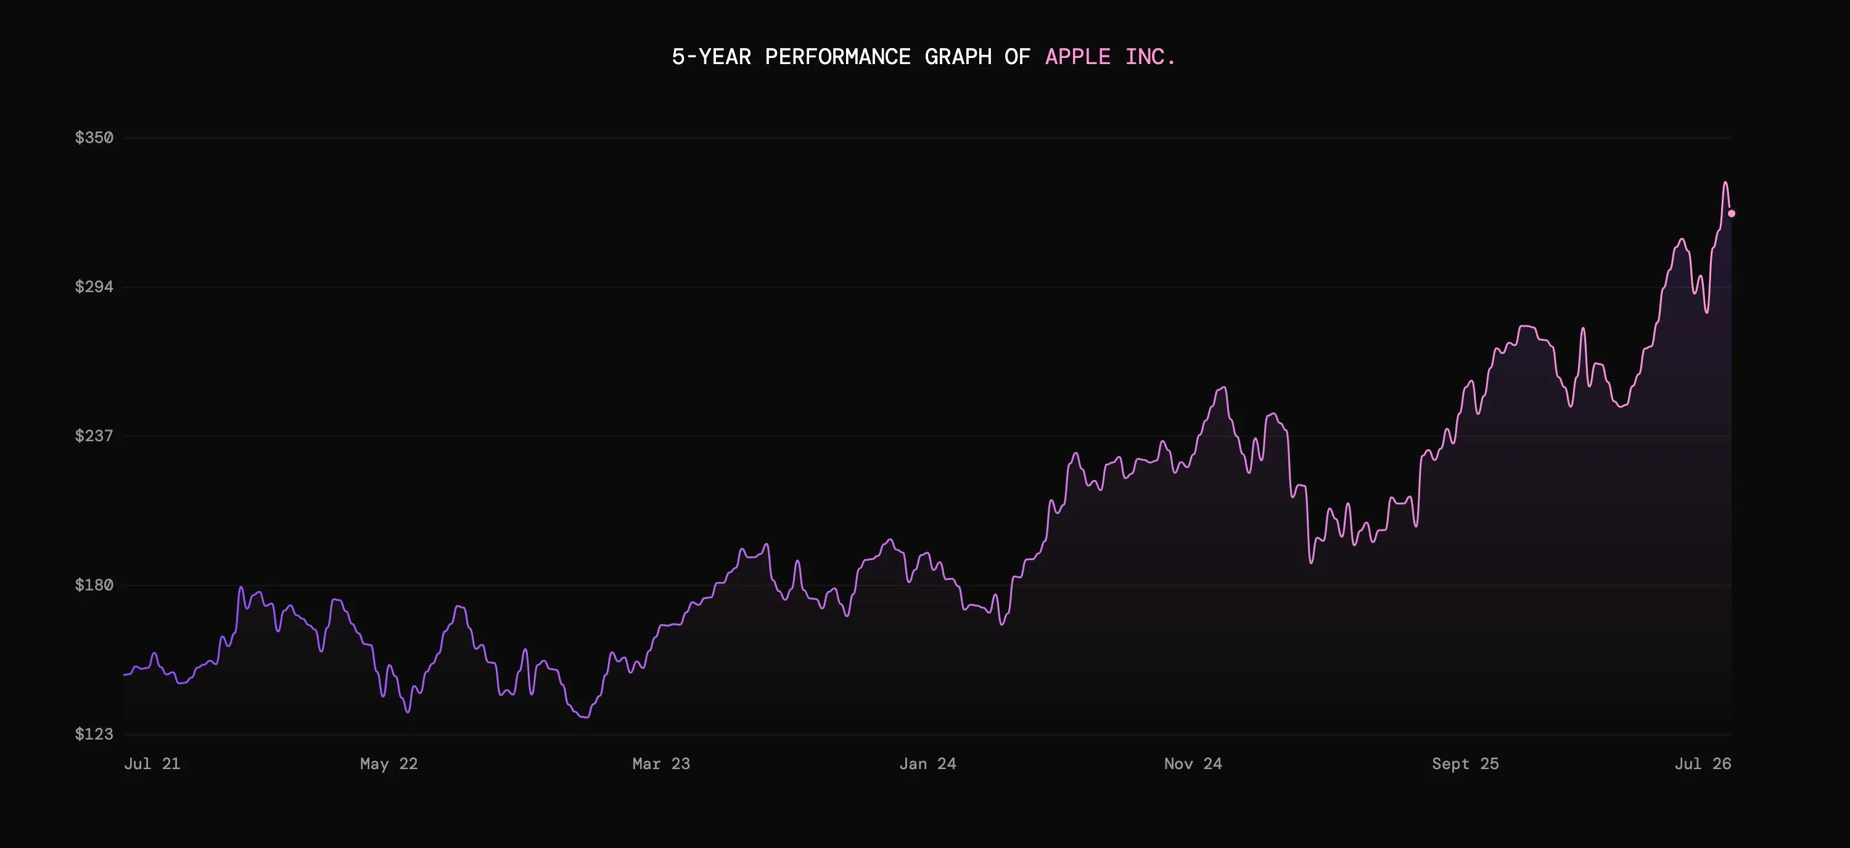Click the "5-YEAR PERFORMANCE GRAPH OF" heading
1850x848 pixels.
tap(851, 57)
